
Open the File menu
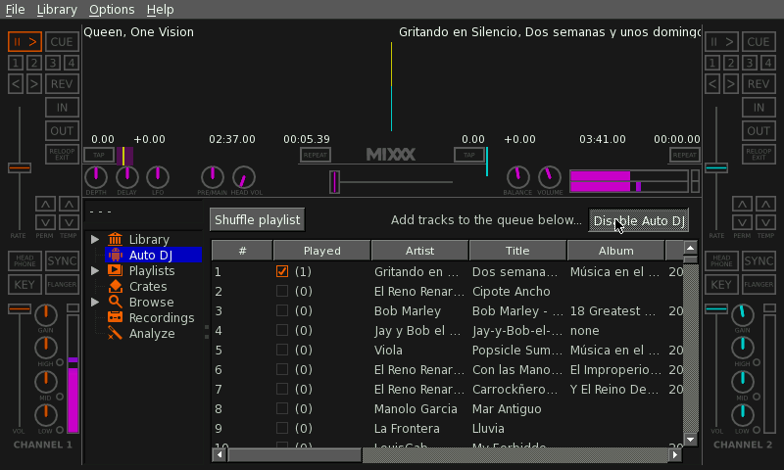coord(15,10)
